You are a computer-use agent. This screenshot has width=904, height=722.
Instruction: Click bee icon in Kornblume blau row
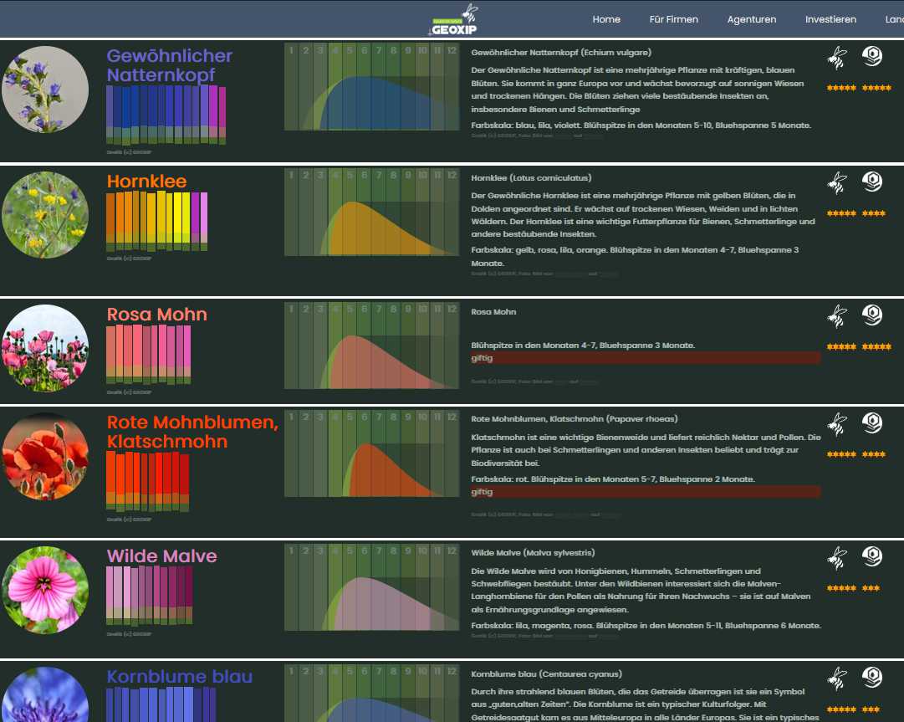837,678
